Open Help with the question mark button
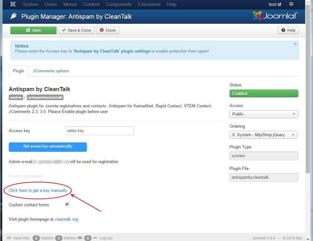 [x=288, y=30]
